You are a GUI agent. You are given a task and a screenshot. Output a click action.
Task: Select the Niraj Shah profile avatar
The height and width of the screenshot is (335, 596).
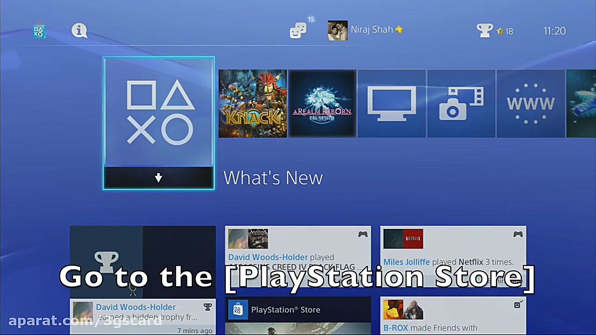tap(338, 30)
